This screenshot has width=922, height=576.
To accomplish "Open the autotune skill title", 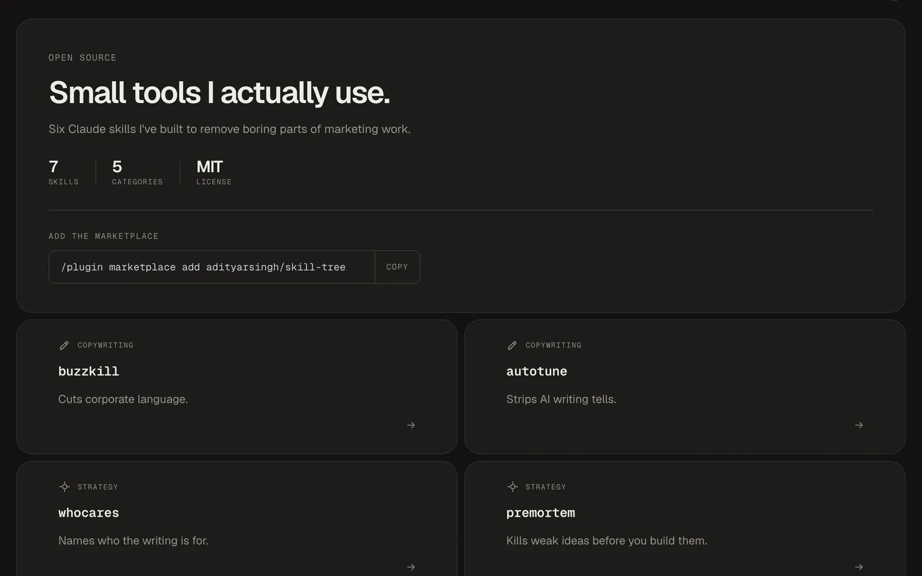I will click(536, 372).
